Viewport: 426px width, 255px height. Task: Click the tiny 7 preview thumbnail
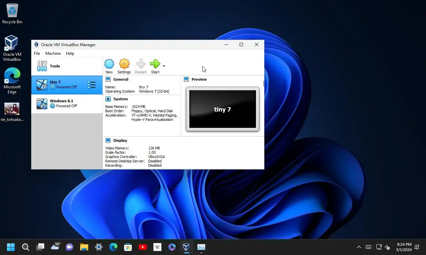223,109
